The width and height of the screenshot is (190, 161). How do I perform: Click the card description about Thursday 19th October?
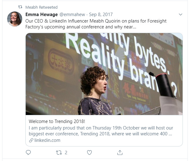coord(101,131)
